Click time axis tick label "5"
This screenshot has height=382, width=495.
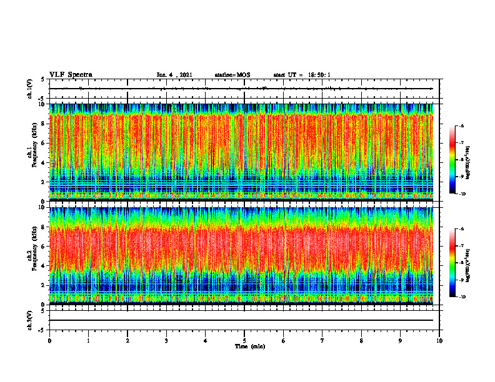tap(244, 341)
